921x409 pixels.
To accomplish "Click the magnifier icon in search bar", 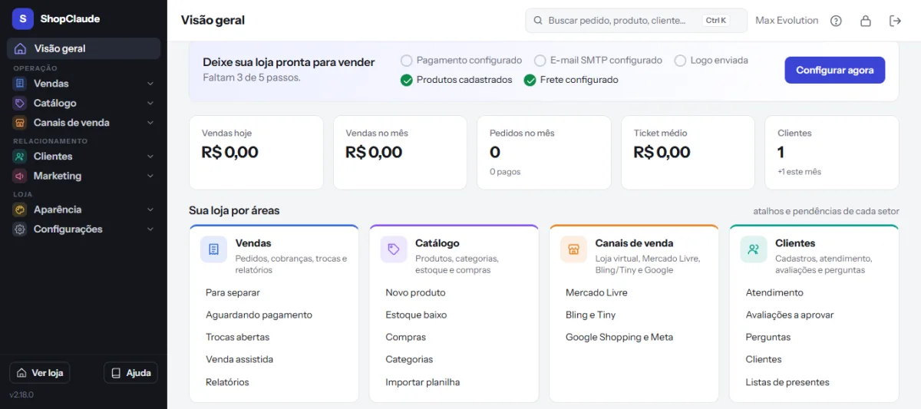I will click(538, 21).
